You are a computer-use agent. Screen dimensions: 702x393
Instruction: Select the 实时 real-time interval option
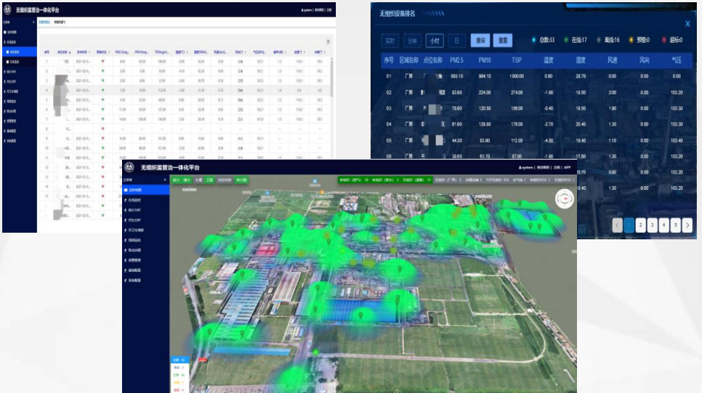click(x=389, y=41)
